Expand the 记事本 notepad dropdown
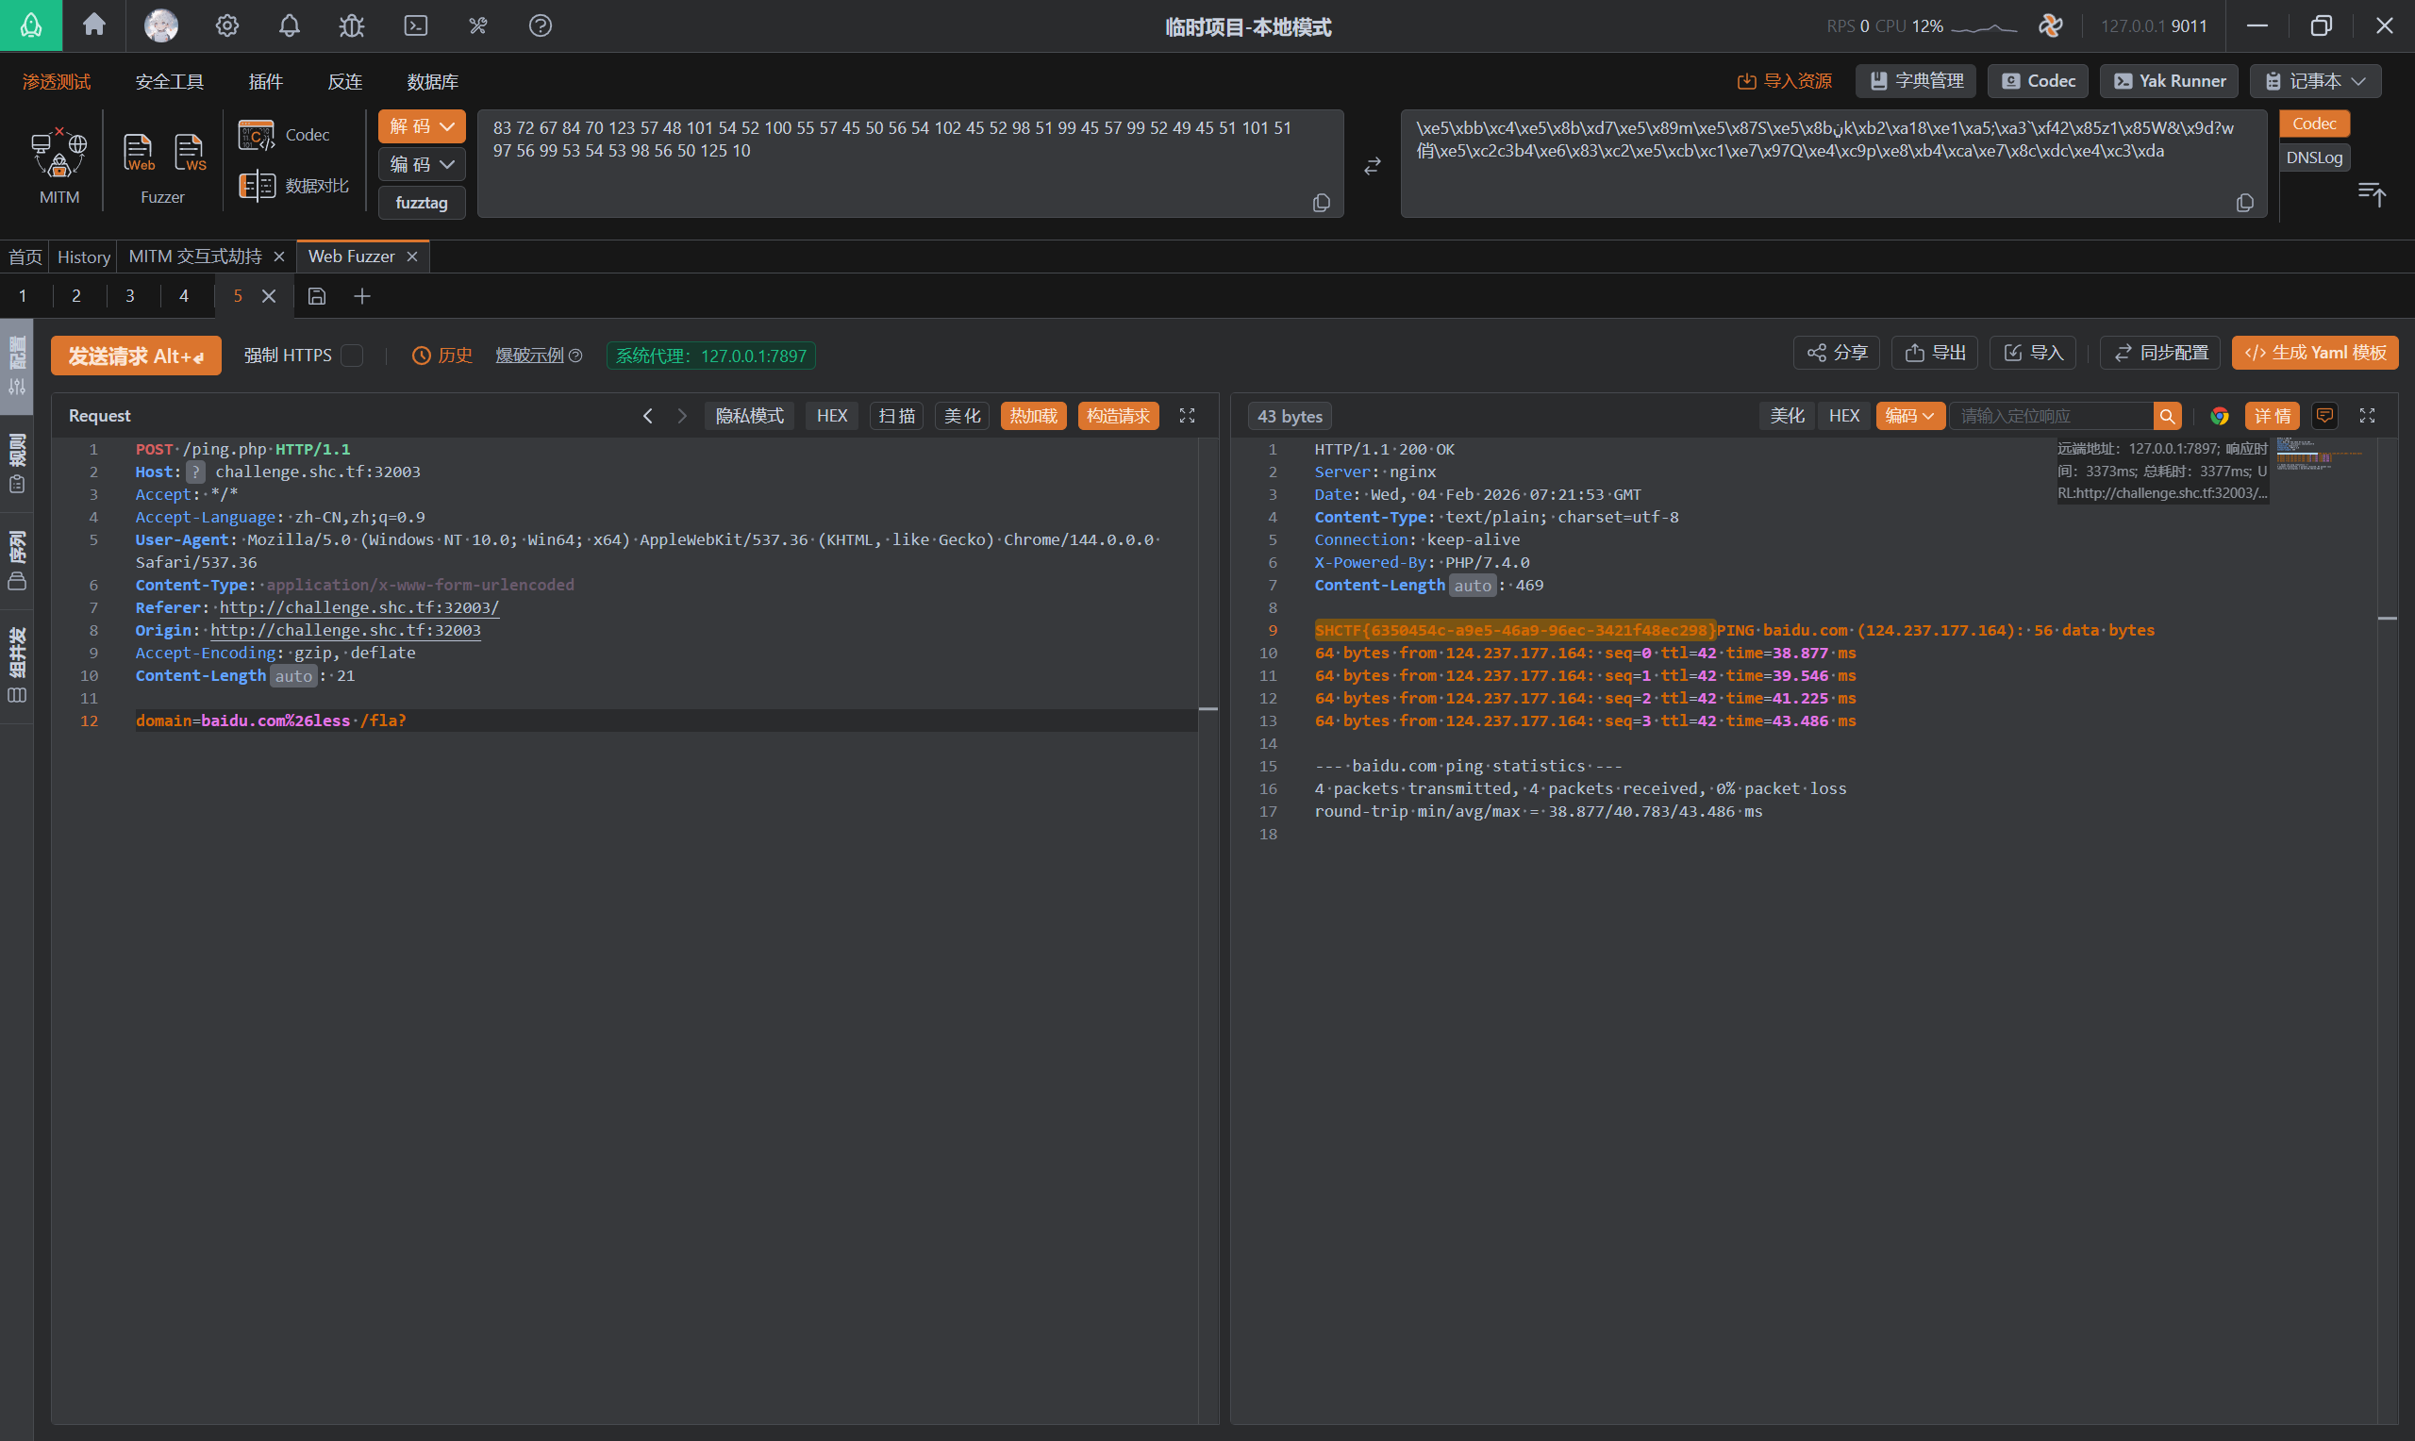This screenshot has width=2415, height=1441. coord(2315,80)
